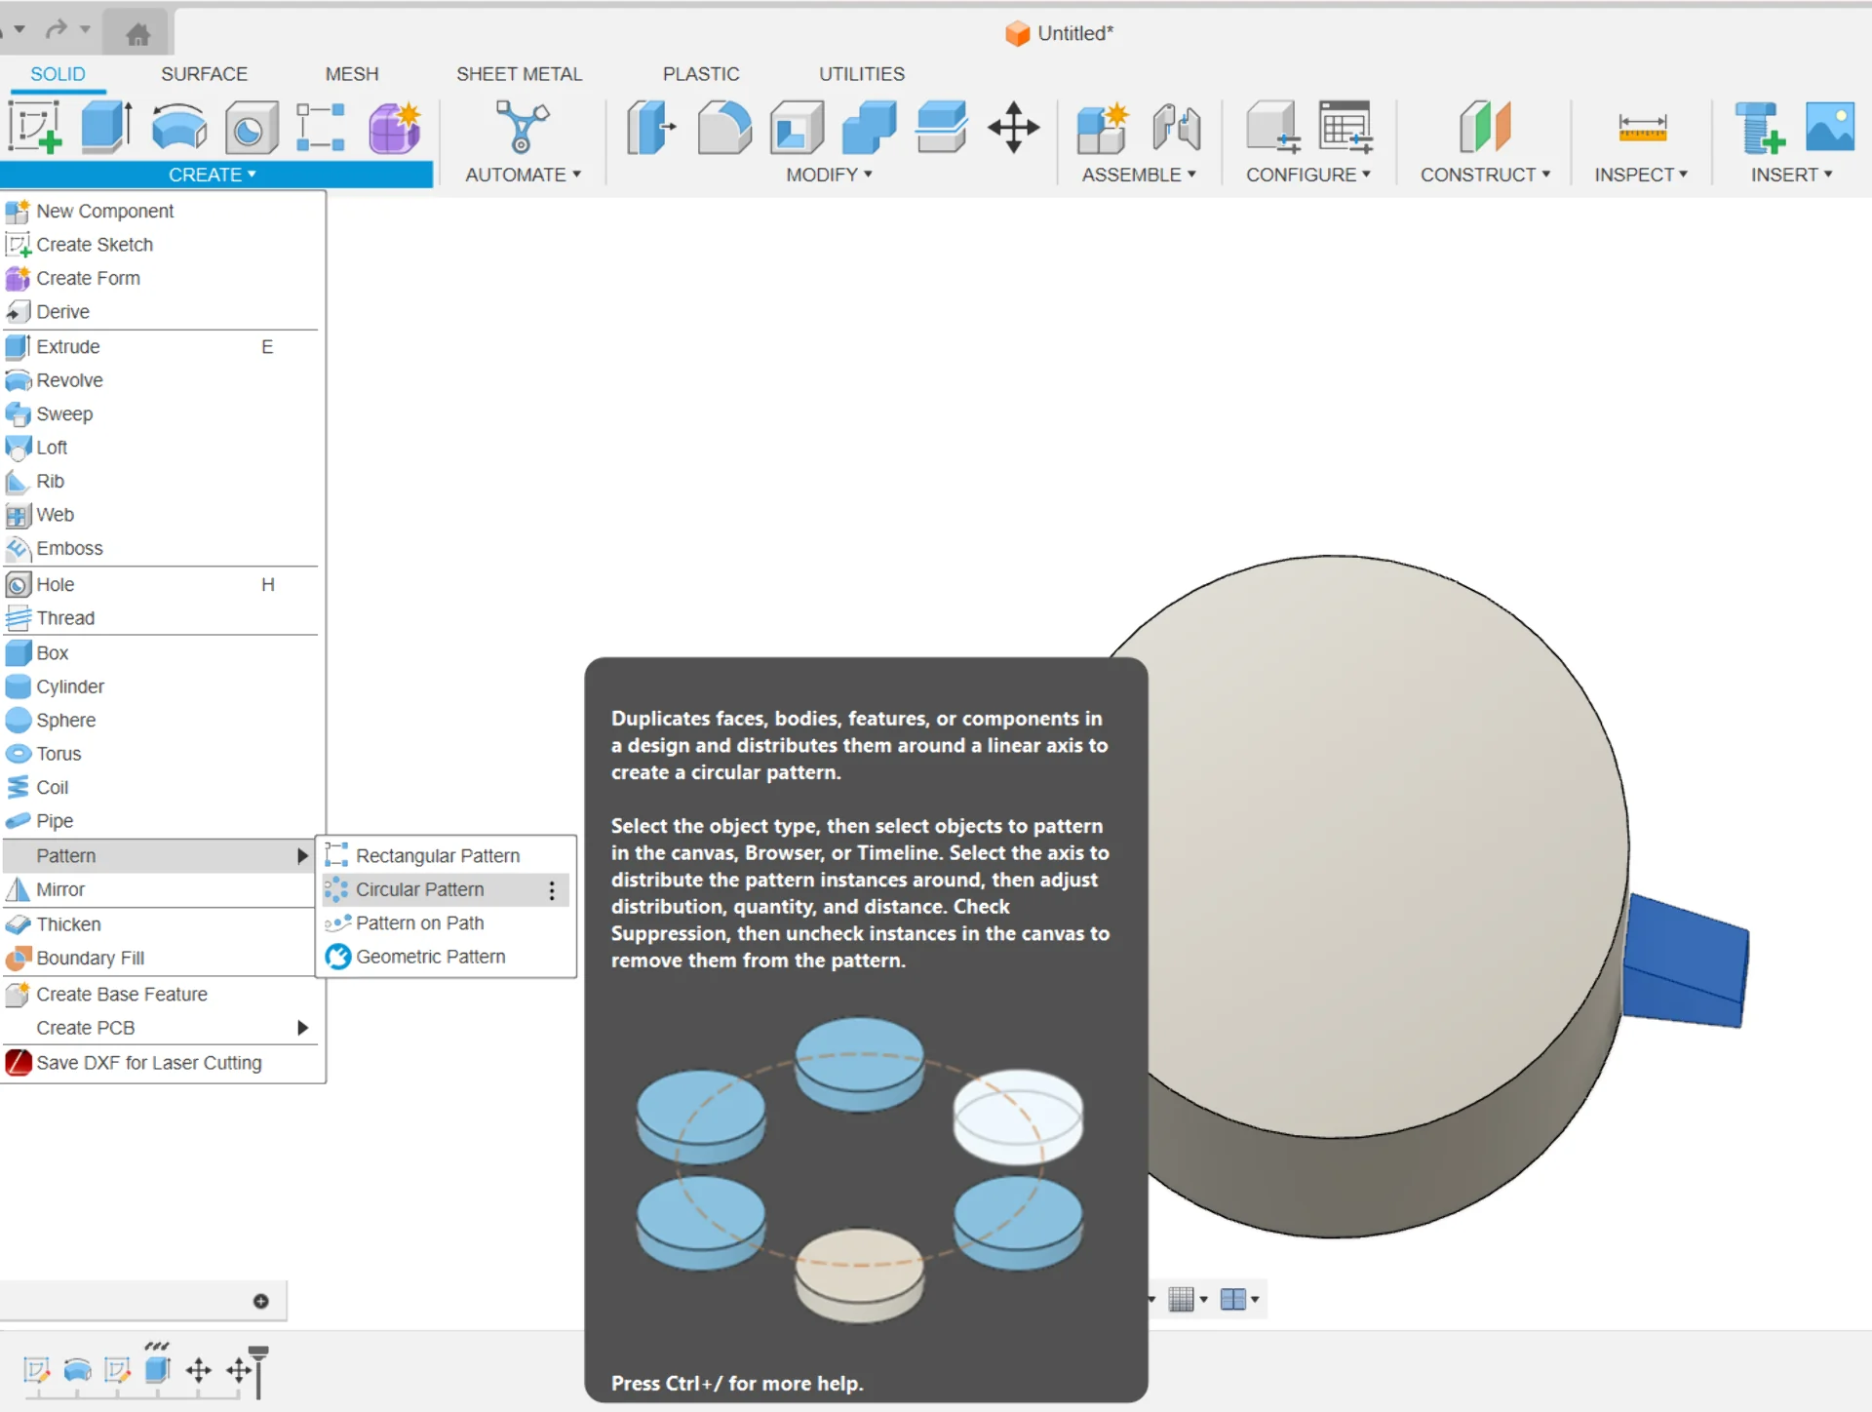This screenshot has height=1412, width=1872.
Task: Click the Automate tool icon
Action: click(522, 128)
